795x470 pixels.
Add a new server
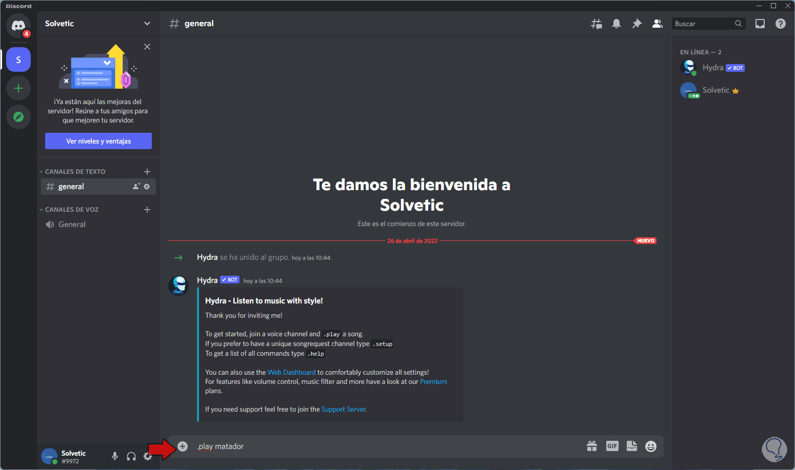coord(18,88)
